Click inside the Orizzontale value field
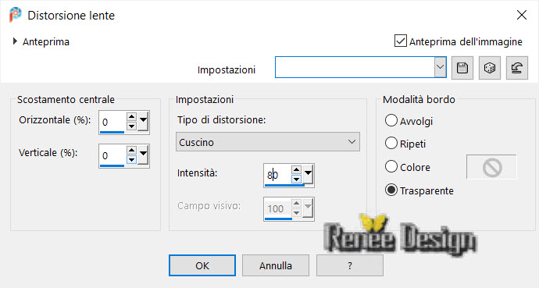This screenshot has height=288, width=539. pos(112,122)
